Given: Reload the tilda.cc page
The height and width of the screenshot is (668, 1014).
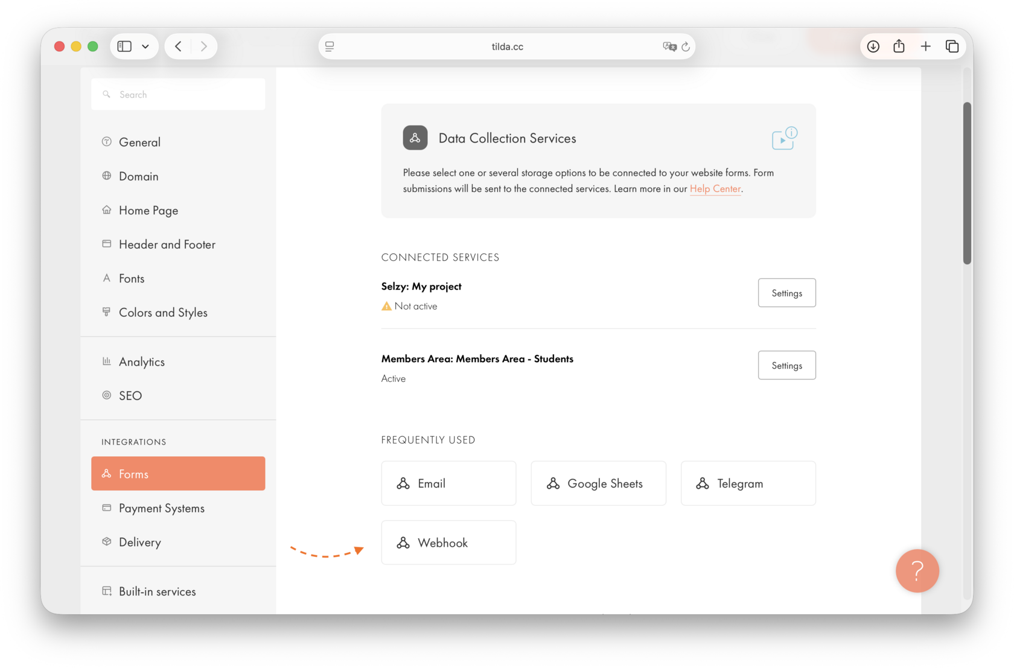Looking at the screenshot, I should 686,46.
